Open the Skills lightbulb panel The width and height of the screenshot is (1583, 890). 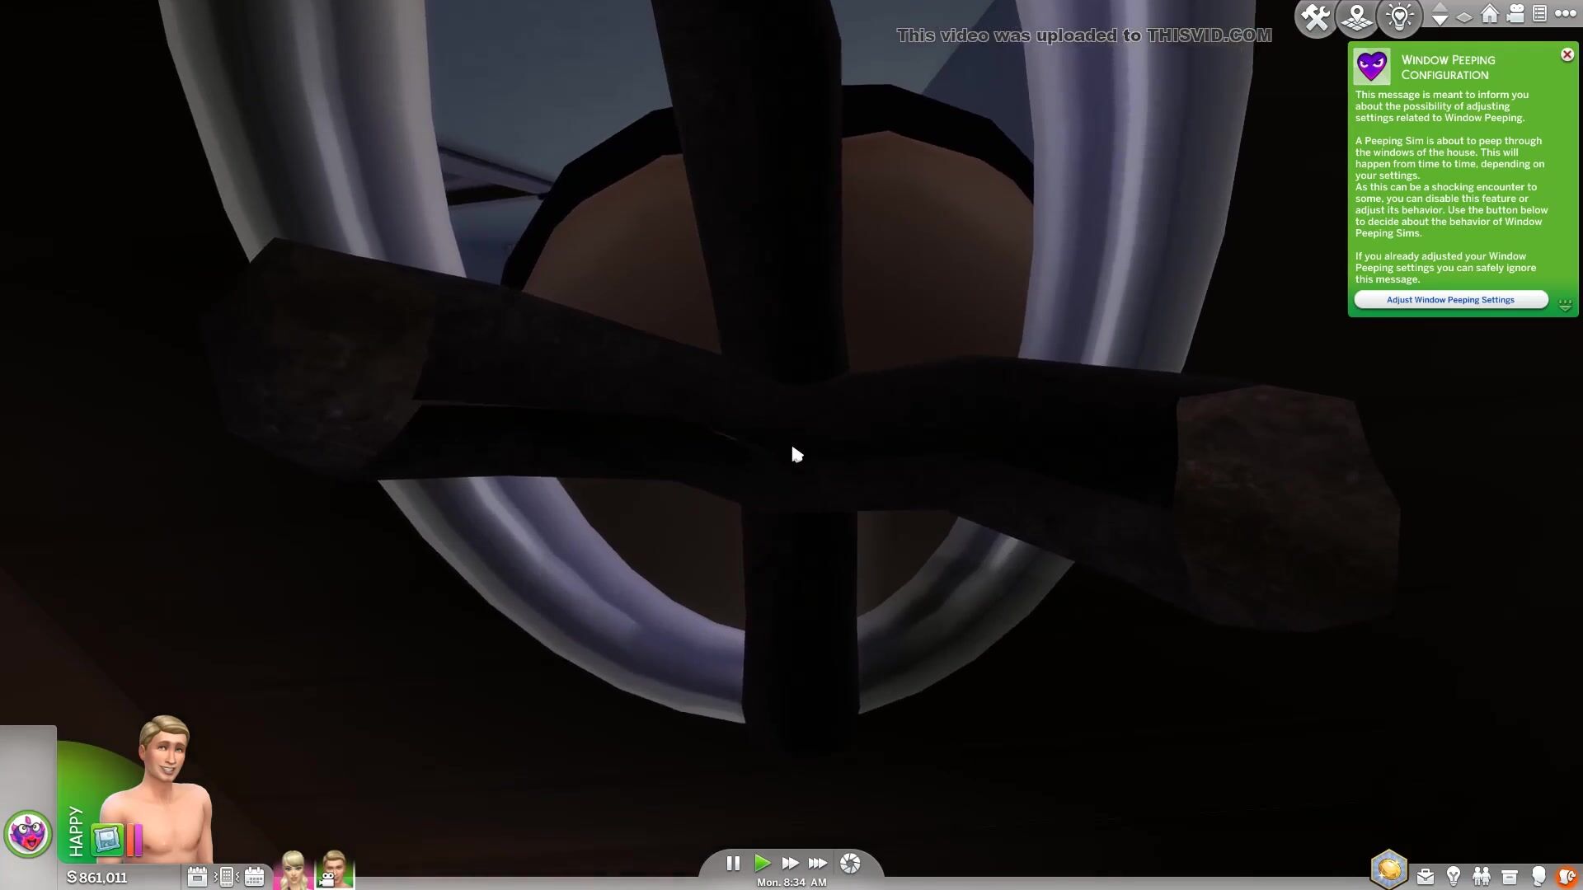coord(1454,876)
